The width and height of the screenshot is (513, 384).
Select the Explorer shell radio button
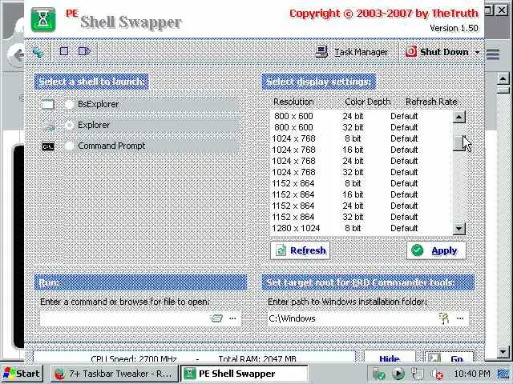click(x=69, y=125)
